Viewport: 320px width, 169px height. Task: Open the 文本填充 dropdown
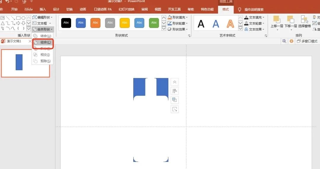(x=254, y=17)
